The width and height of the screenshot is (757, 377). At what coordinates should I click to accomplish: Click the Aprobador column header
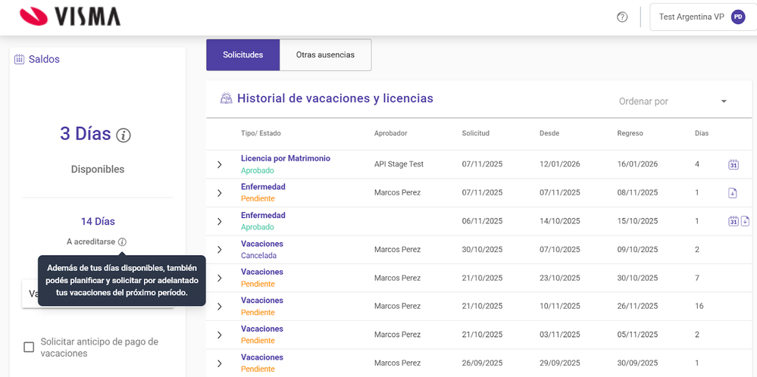coord(390,133)
